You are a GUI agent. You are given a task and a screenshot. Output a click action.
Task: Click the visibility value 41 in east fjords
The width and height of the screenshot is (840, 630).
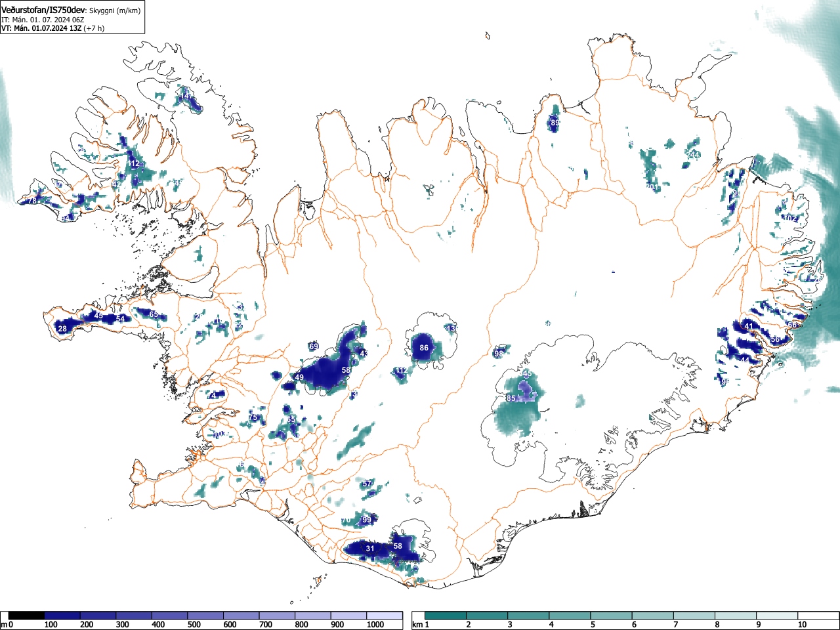[749, 326]
